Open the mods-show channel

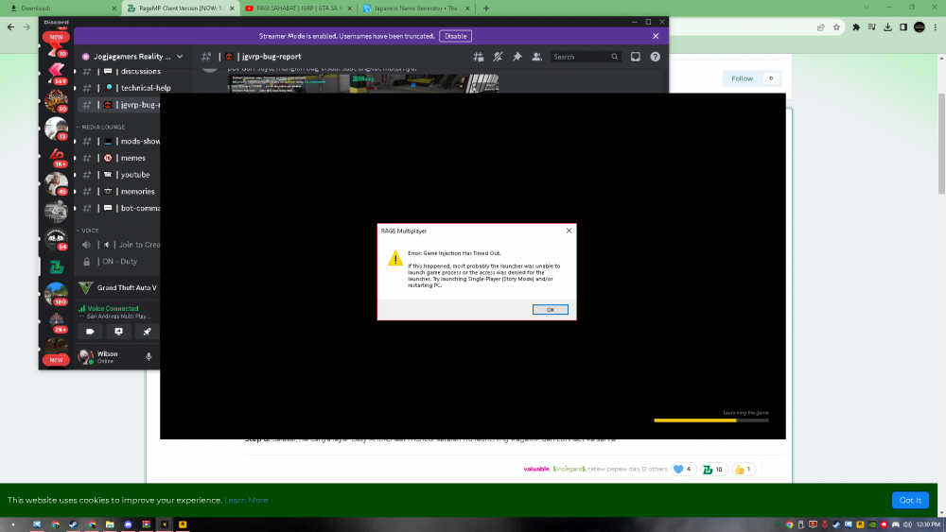click(x=119, y=142)
